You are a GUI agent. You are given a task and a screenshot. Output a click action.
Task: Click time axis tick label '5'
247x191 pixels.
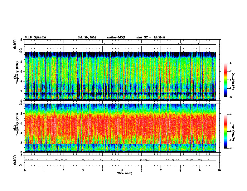pos(122,170)
